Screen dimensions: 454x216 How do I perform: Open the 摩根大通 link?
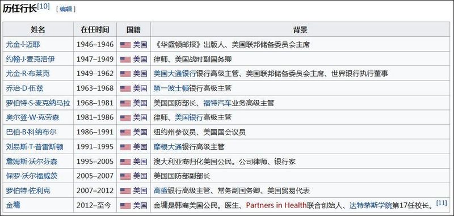[x=167, y=147]
